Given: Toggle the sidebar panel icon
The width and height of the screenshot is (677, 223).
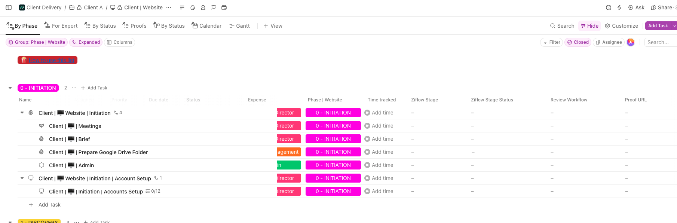Looking at the screenshot, I should [x=9, y=7].
